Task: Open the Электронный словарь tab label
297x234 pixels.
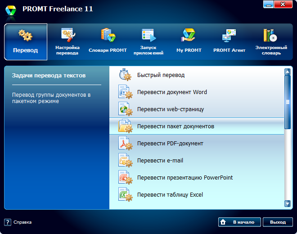Action: 271,50
